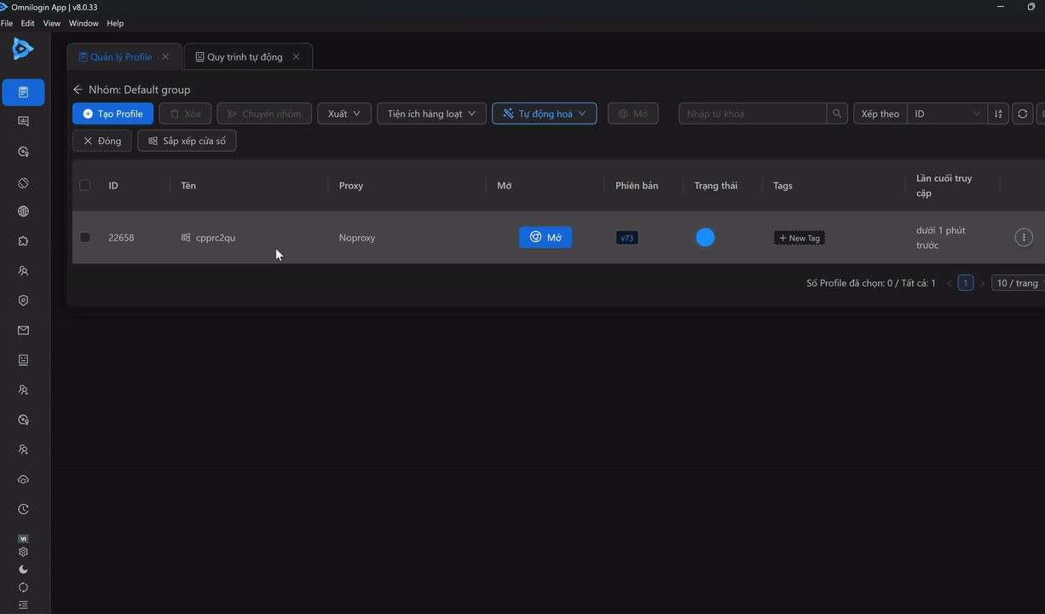This screenshot has height=614, width=1045.
Task: Click the Tạo Profile button
Action: point(112,113)
